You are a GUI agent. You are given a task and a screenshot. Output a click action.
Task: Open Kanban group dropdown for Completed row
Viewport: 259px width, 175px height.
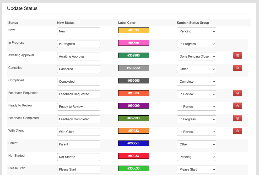pyautogui.click(x=197, y=82)
